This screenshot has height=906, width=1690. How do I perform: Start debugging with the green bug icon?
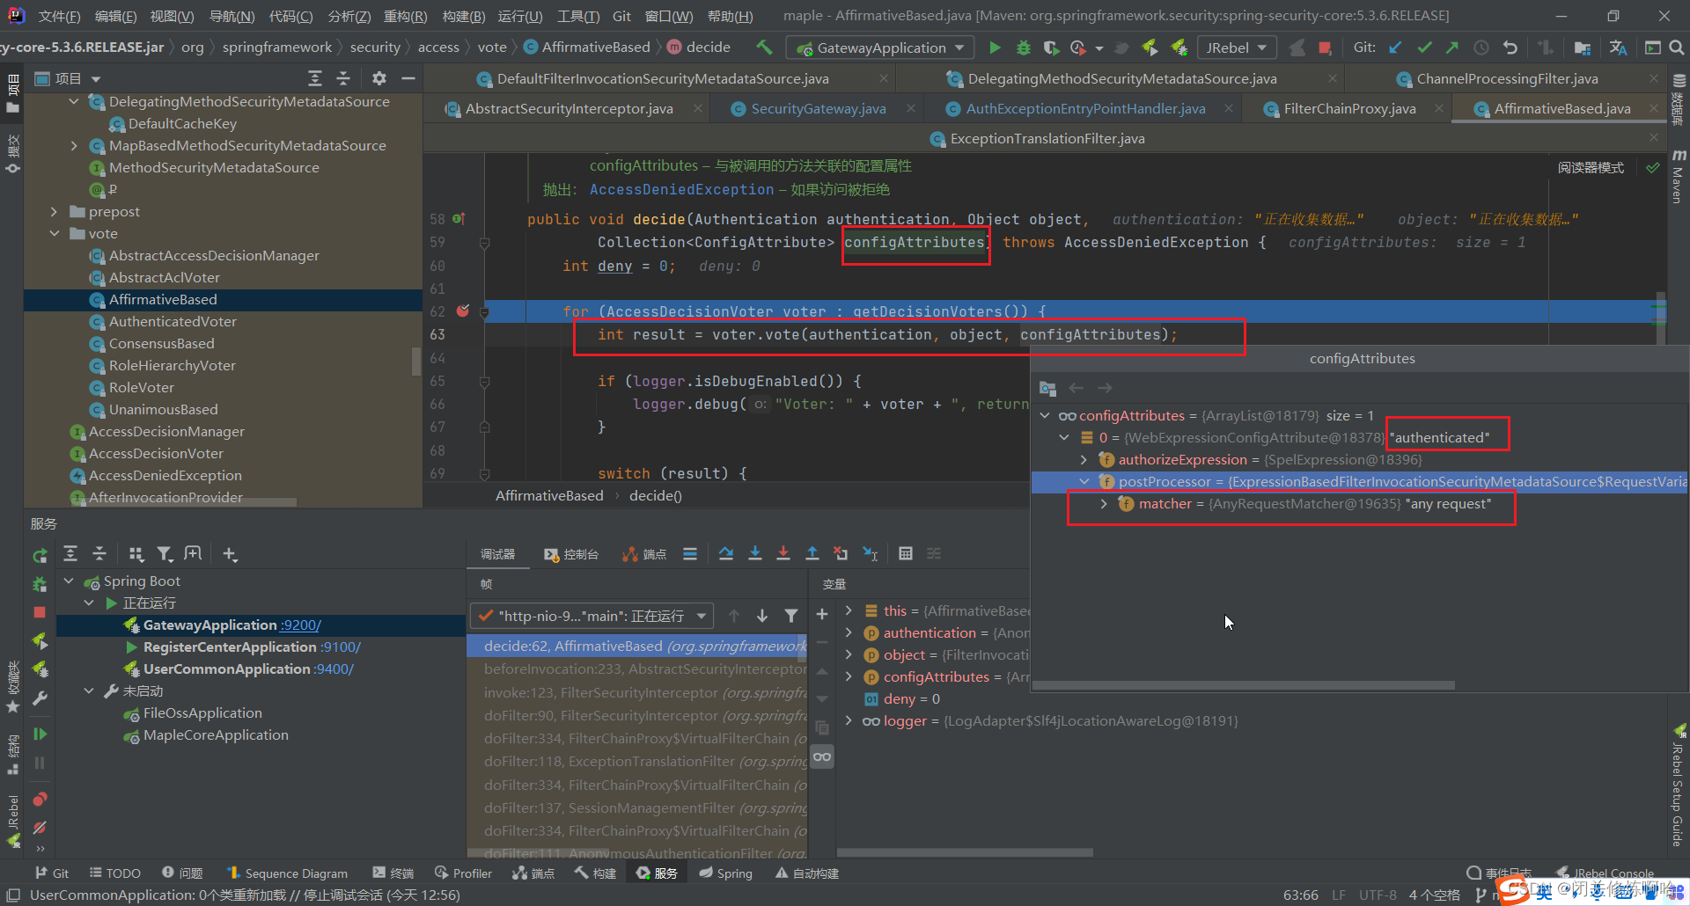click(1023, 47)
